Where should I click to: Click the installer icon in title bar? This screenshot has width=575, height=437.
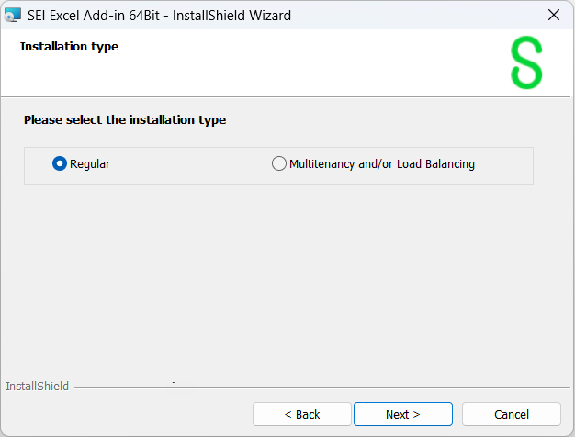click(13, 15)
